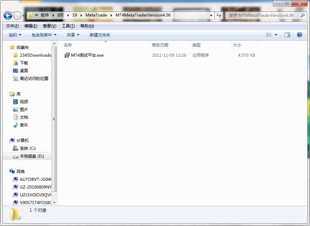Screen dimensions: 310x226
Task: Click the navigation pane scroll down arrow
Action: pyautogui.click(x=54, y=203)
